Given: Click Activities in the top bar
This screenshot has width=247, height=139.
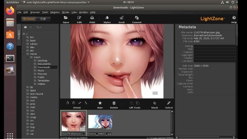Looking at the screenshot, I should click(12, 2).
